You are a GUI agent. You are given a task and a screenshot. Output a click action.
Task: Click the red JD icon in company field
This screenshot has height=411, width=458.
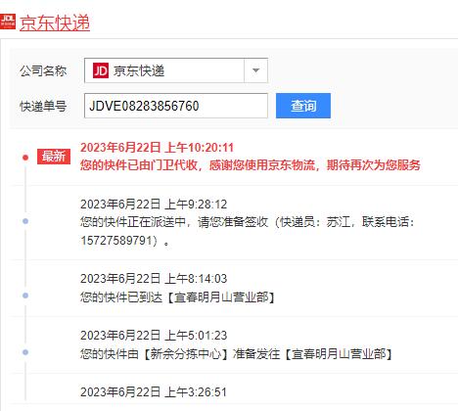101,70
